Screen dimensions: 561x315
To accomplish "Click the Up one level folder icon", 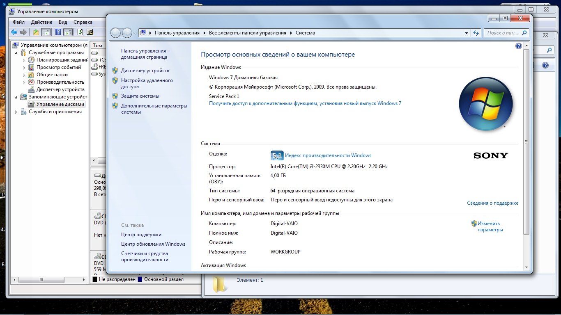I will click(36, 32).
